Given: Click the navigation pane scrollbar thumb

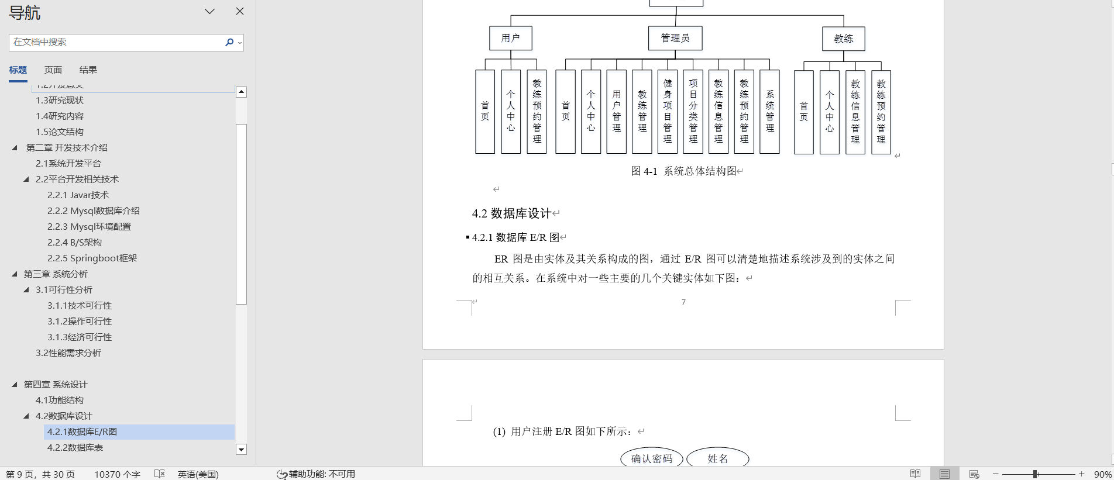Looking at the screenshot, I should (x=241, y=214).
